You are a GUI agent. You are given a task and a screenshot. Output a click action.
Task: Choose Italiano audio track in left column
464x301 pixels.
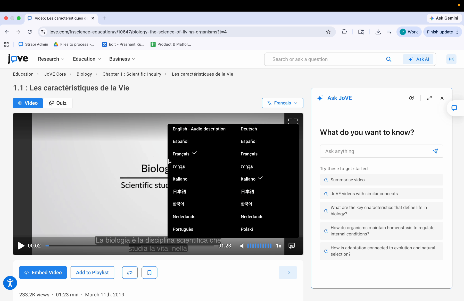[x=180, y=179]
